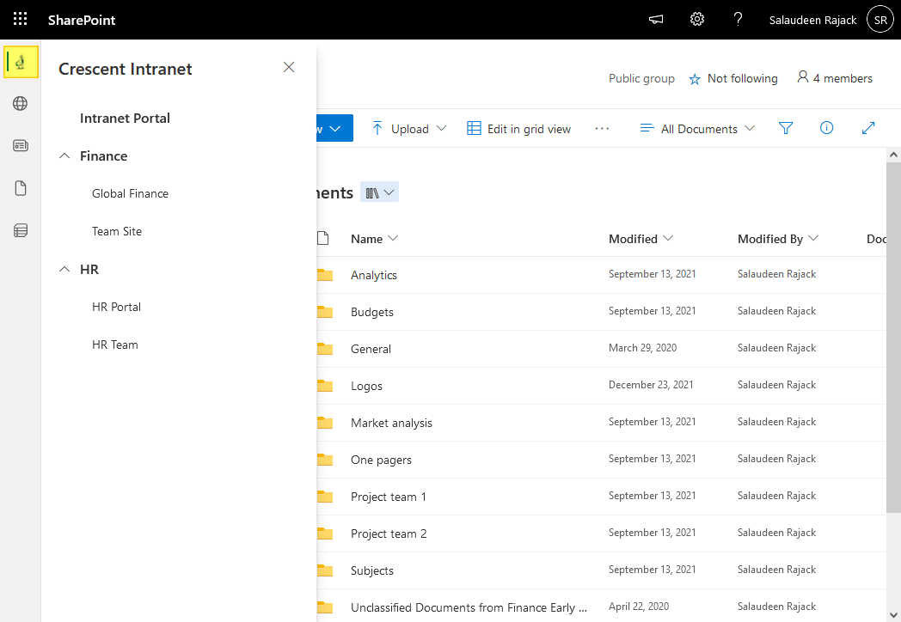This screenshot has height=622, width=901.
Task: Collapse the HR section
Action: point(63,269)
